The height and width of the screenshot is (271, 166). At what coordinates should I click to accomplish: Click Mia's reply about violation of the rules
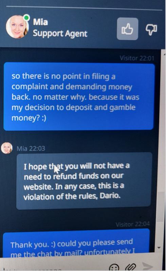click(84, 181)
